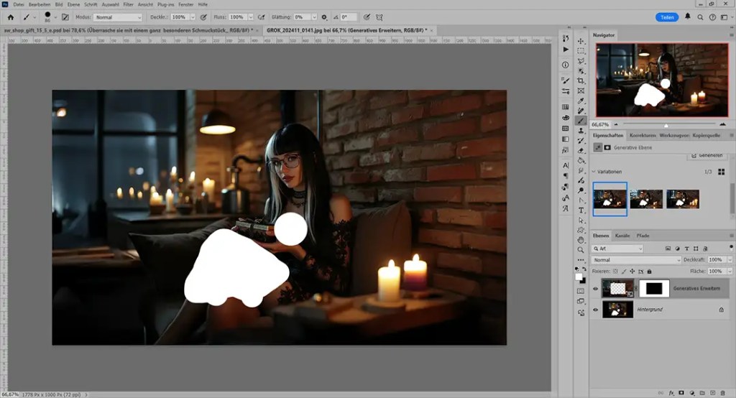Open the Modus blend mode dropdown
This screenshot has width=736, height=398.
(x=117, y=17)
